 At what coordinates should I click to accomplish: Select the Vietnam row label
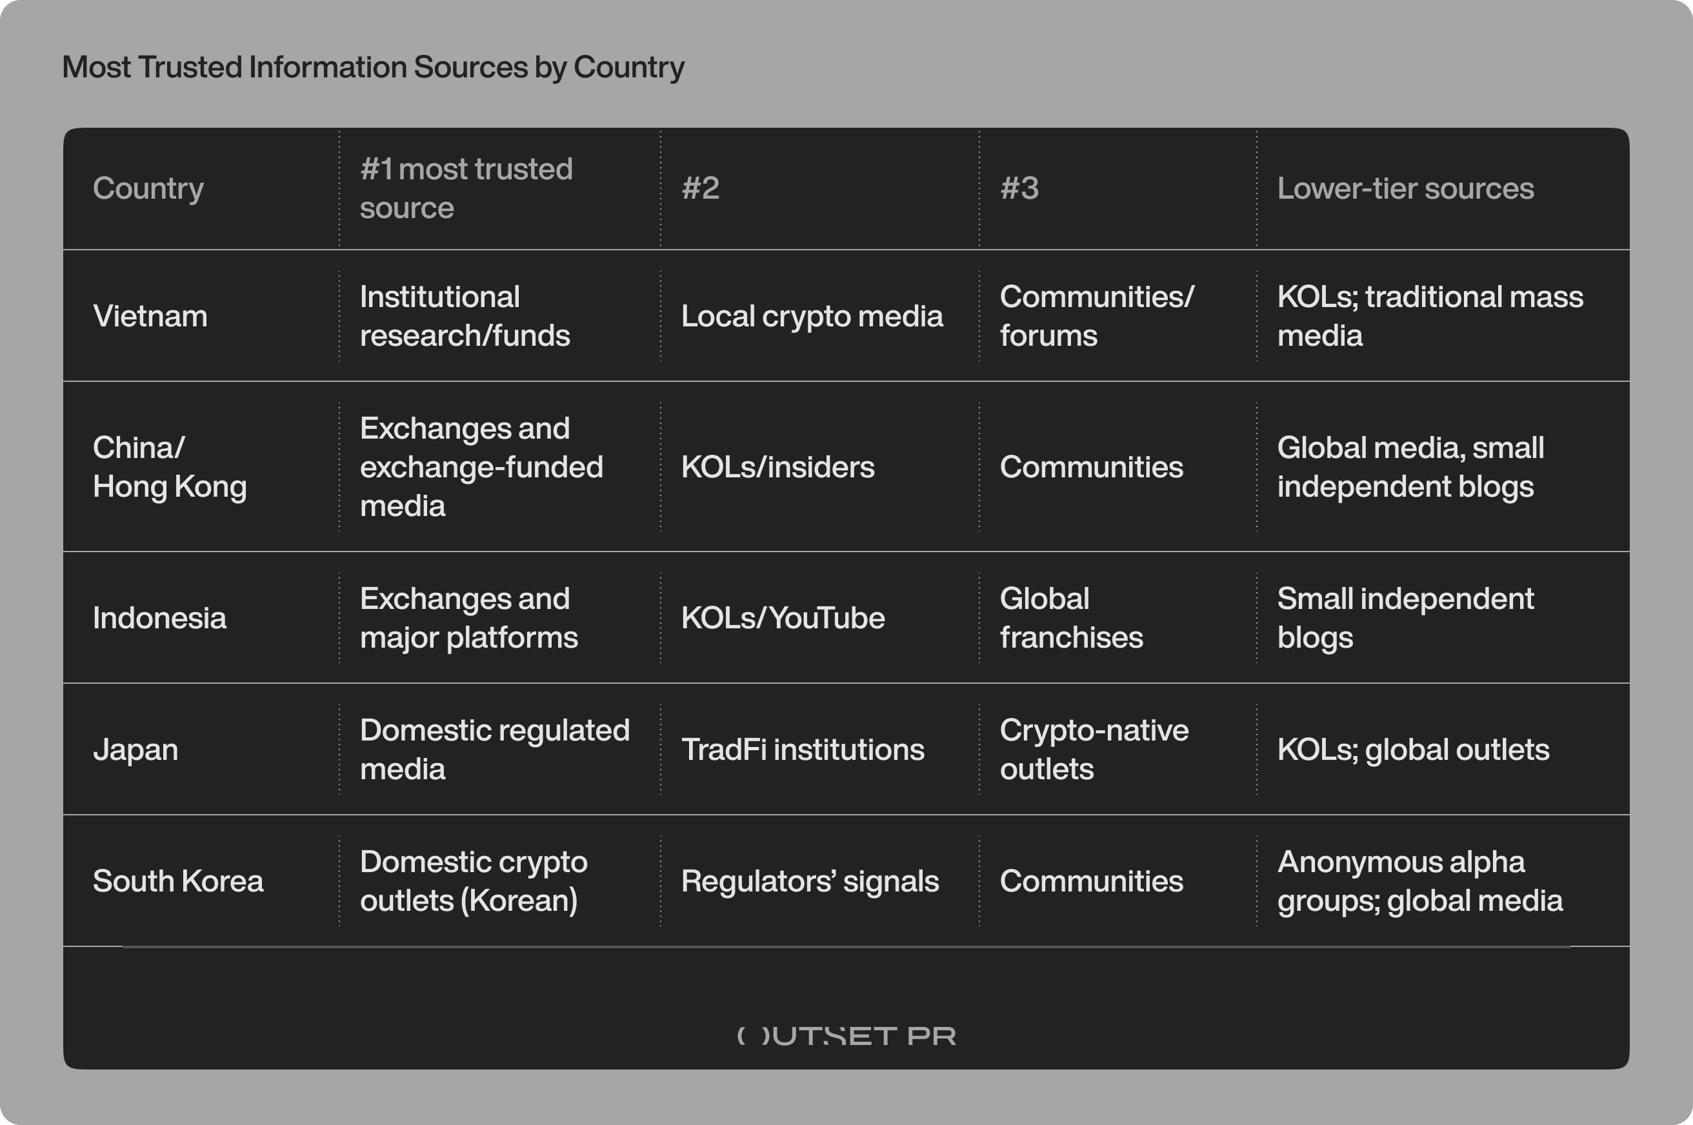(x=150, y=316)
